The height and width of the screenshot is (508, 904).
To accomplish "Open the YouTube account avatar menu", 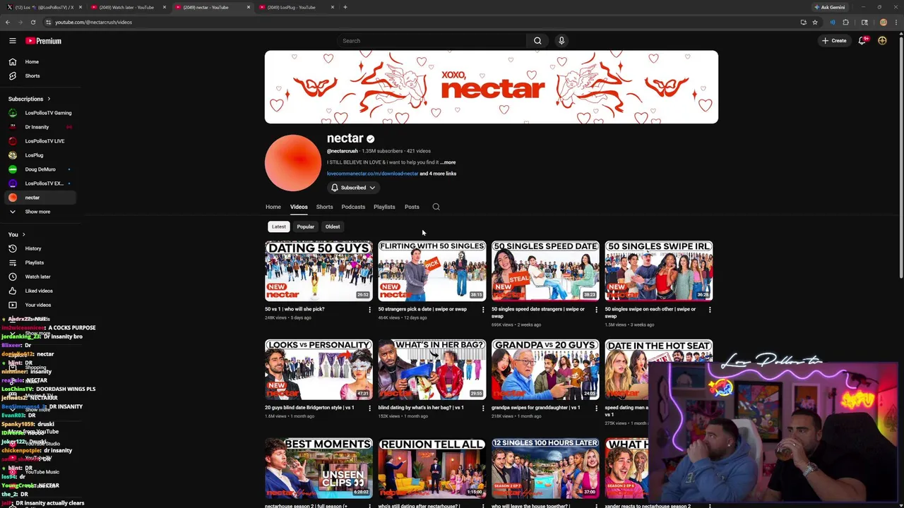I will pyautogui.click(x=882, y=41).
